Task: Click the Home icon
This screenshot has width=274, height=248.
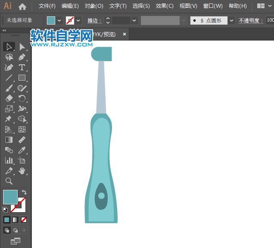Action: point(22,6)
